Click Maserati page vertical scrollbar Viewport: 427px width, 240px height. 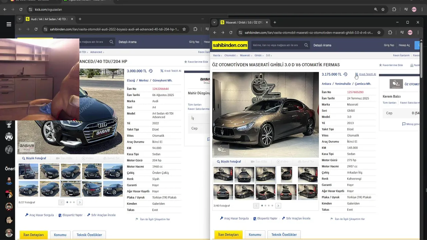(421, 60)
